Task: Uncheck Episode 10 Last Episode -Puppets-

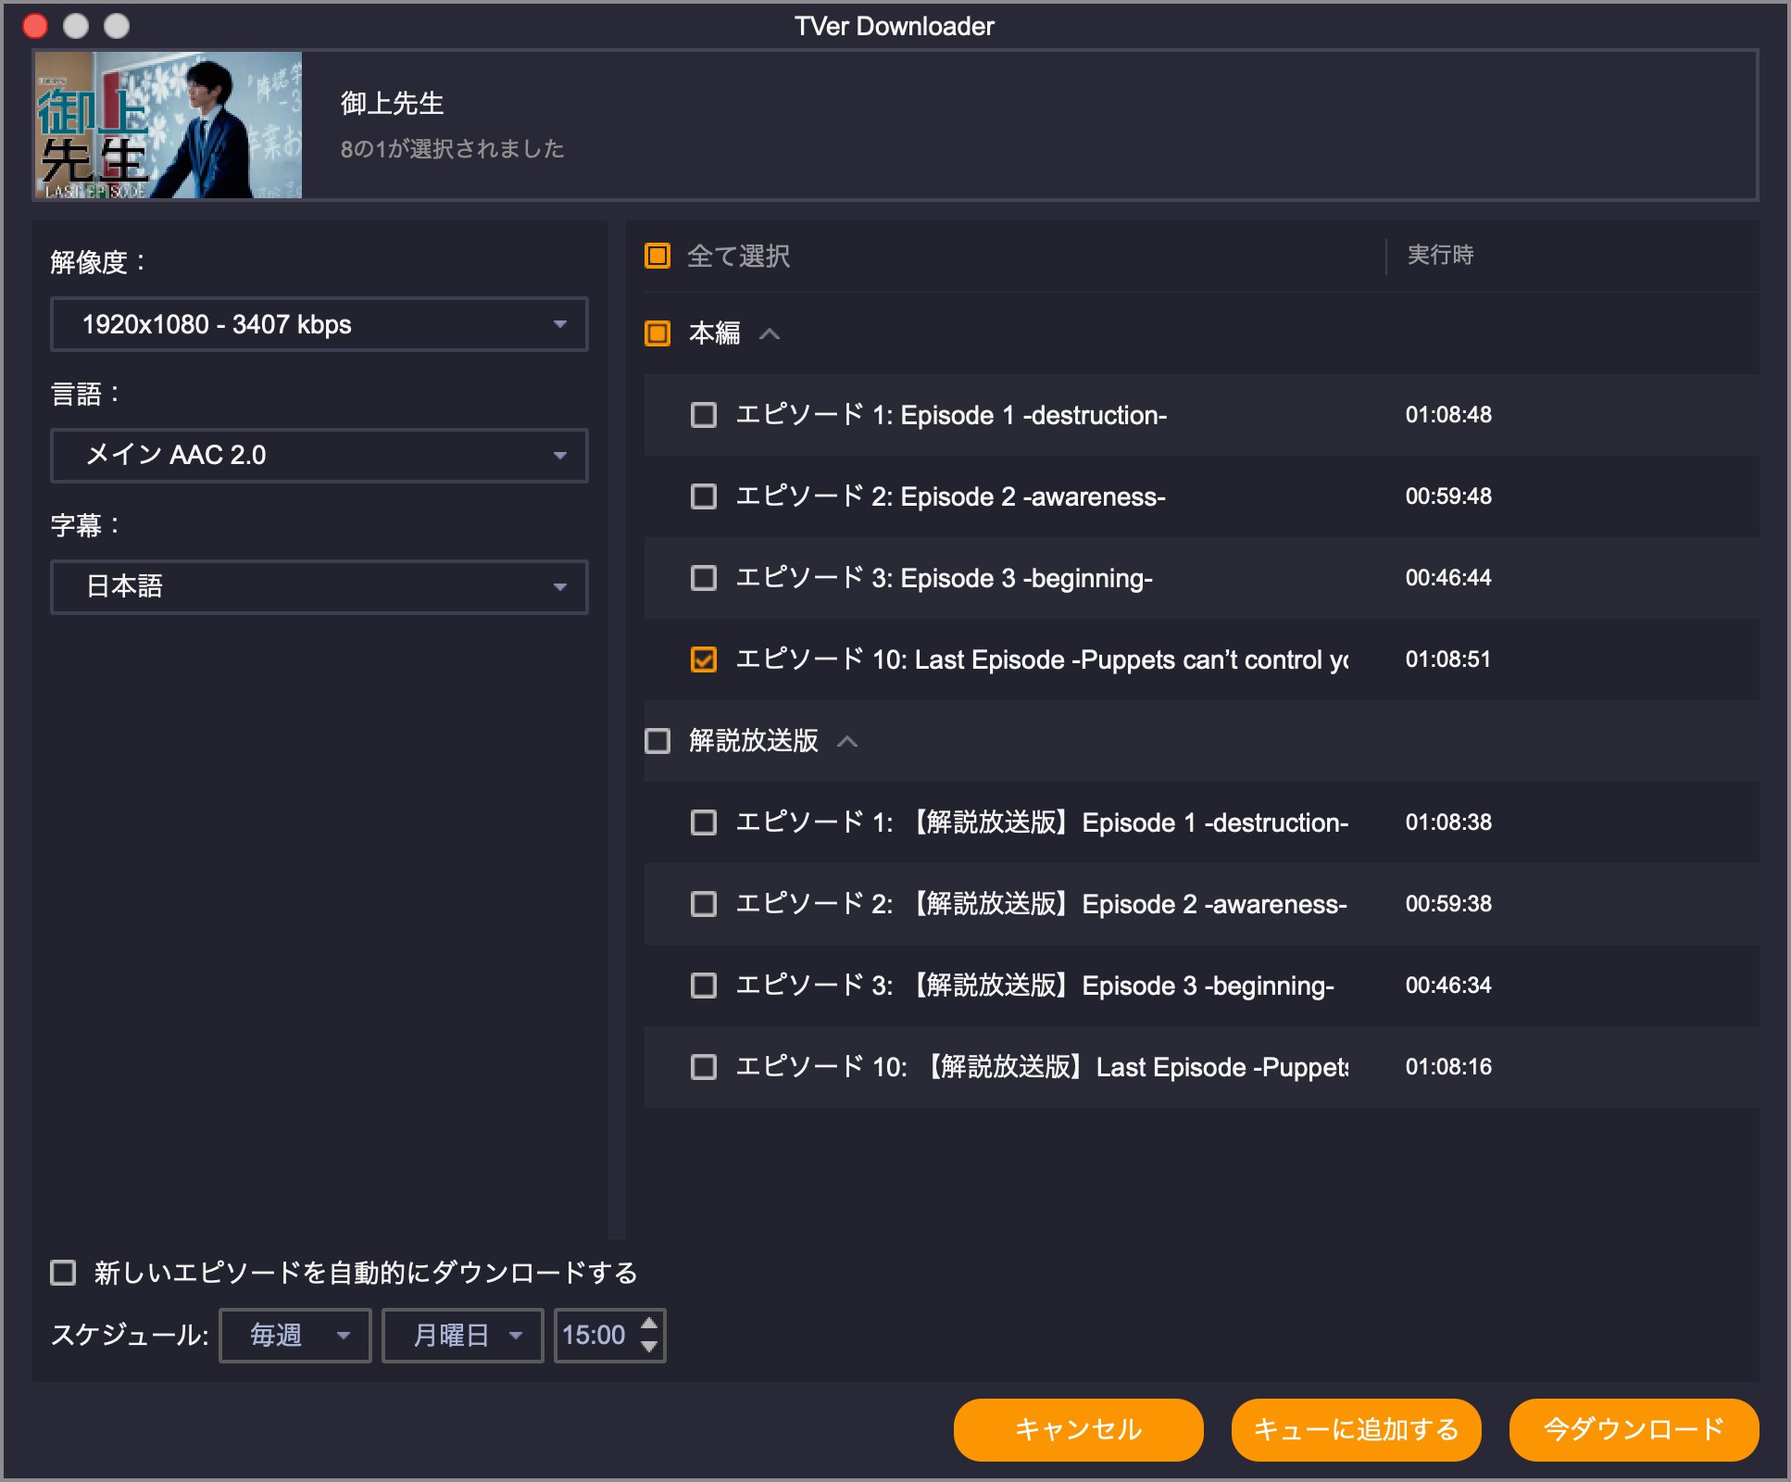Action: tap(705, 659)
